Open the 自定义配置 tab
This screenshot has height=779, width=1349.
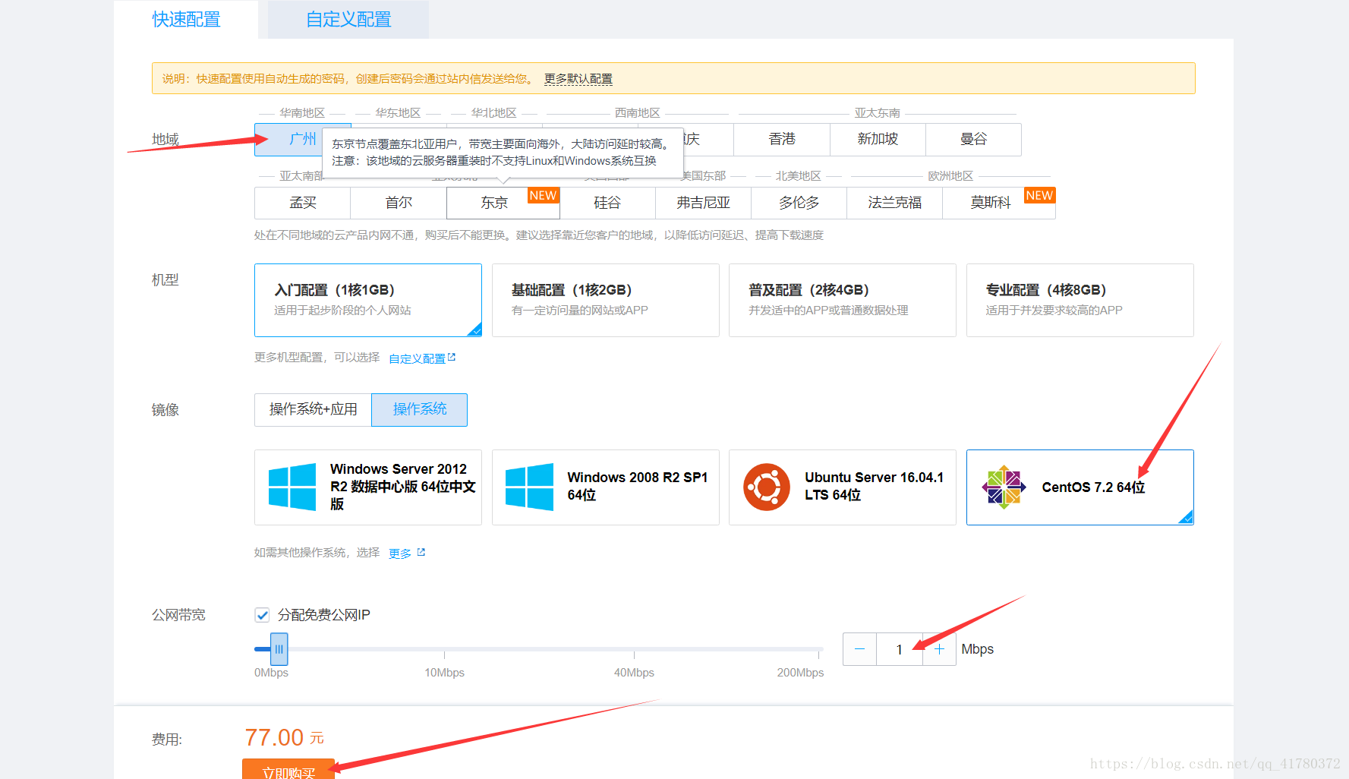pyautogui.click(x=348, y=20)
